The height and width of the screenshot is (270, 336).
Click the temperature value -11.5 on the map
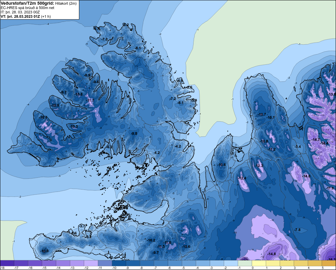click(x=161, y=247)
